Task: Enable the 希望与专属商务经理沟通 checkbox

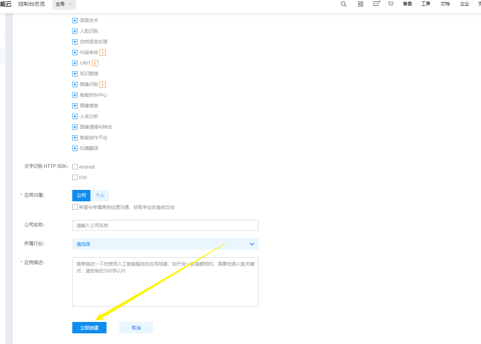Action: [x=75, y=207]
